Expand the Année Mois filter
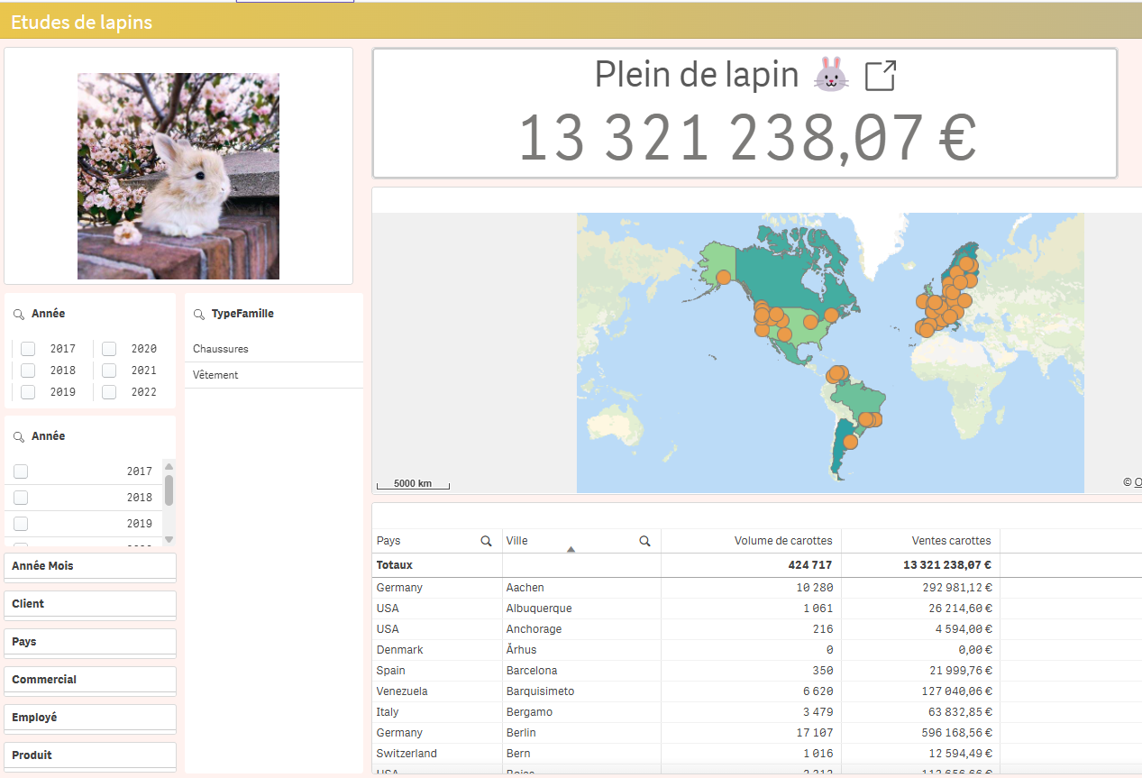The height and width of the screenshot is (778, 1142). [x=90, y=566]
